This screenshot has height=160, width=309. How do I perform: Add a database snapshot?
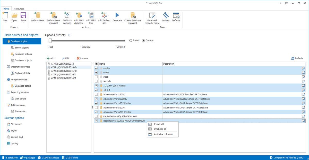(x=53, y=18)
